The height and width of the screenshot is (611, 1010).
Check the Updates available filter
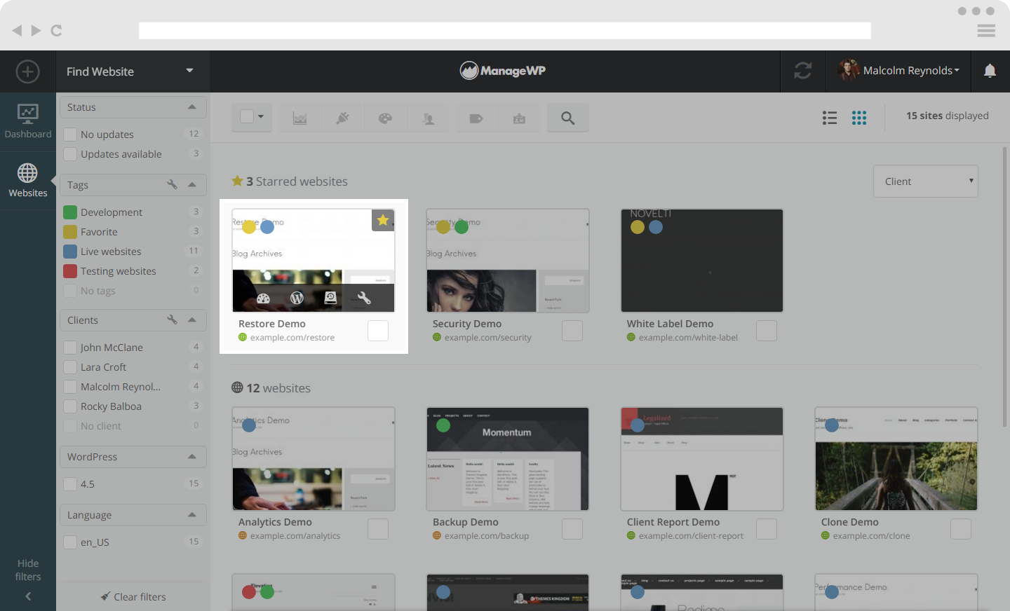70,154
